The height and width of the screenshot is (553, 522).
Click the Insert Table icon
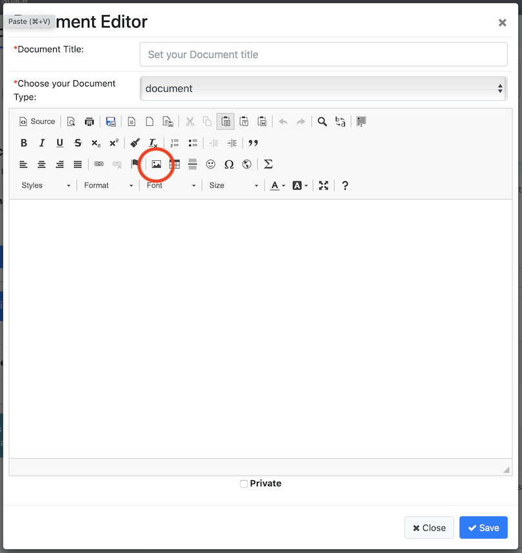point(175,164)
